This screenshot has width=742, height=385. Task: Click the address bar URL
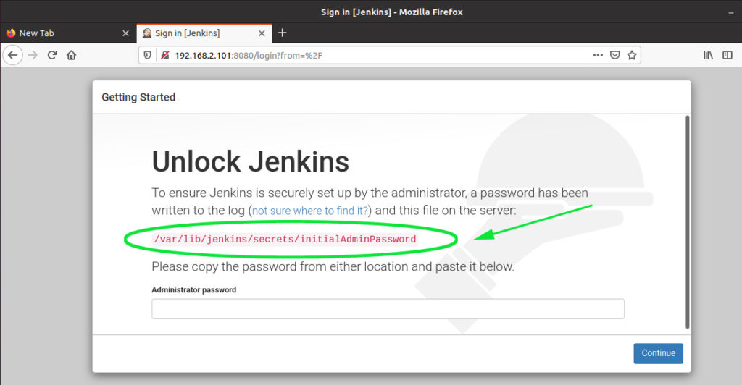[x=249, y=55]
